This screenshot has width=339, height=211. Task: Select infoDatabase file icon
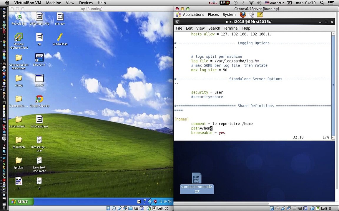[x=39, y=122]
